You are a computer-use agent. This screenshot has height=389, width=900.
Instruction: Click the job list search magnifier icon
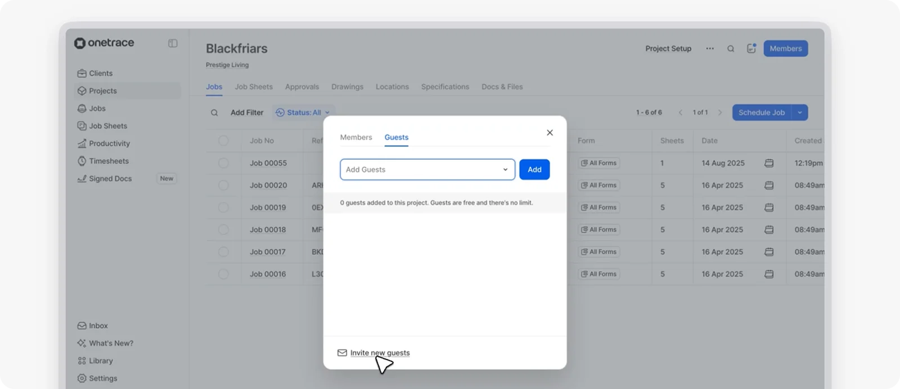pyautogui.click(x=214, y=112)
